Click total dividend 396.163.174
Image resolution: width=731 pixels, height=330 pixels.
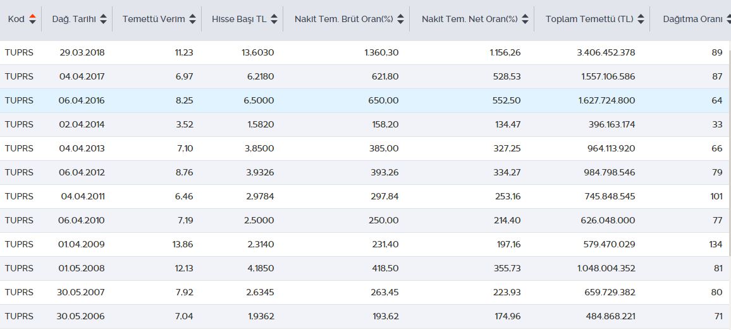[612, 124]
